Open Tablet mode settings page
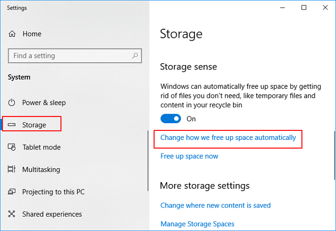The height and width of the screenshot is (231, 336). click(41, 147)
